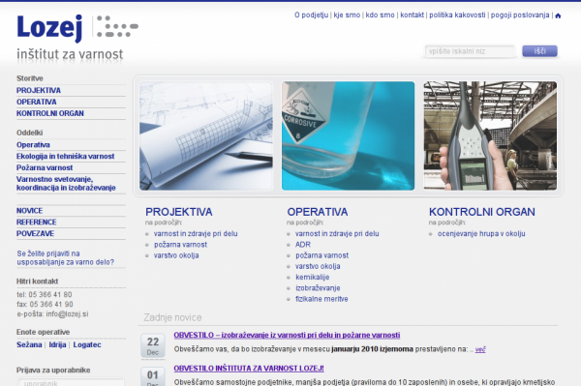Click 'kemikalije' under OPERATIVA
581x386 pixels.
pyautogui.click(x=313, y=278)
